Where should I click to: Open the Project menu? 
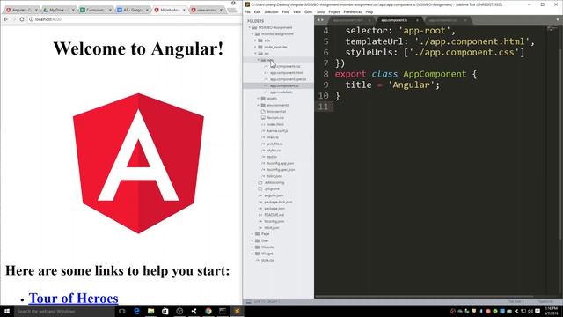(334, 11)
